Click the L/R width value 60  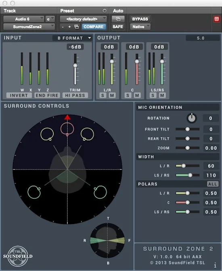[211, 166]
